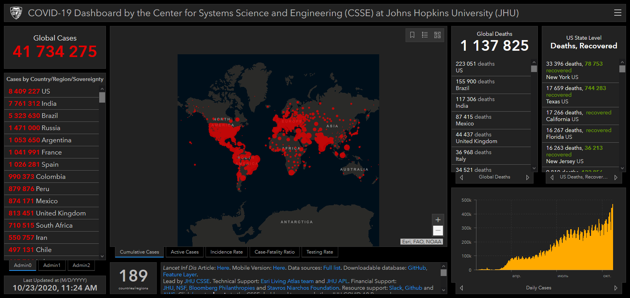630x298 pixels.
Task: Select Brazil in the cases list
Action: coord(52,116)
